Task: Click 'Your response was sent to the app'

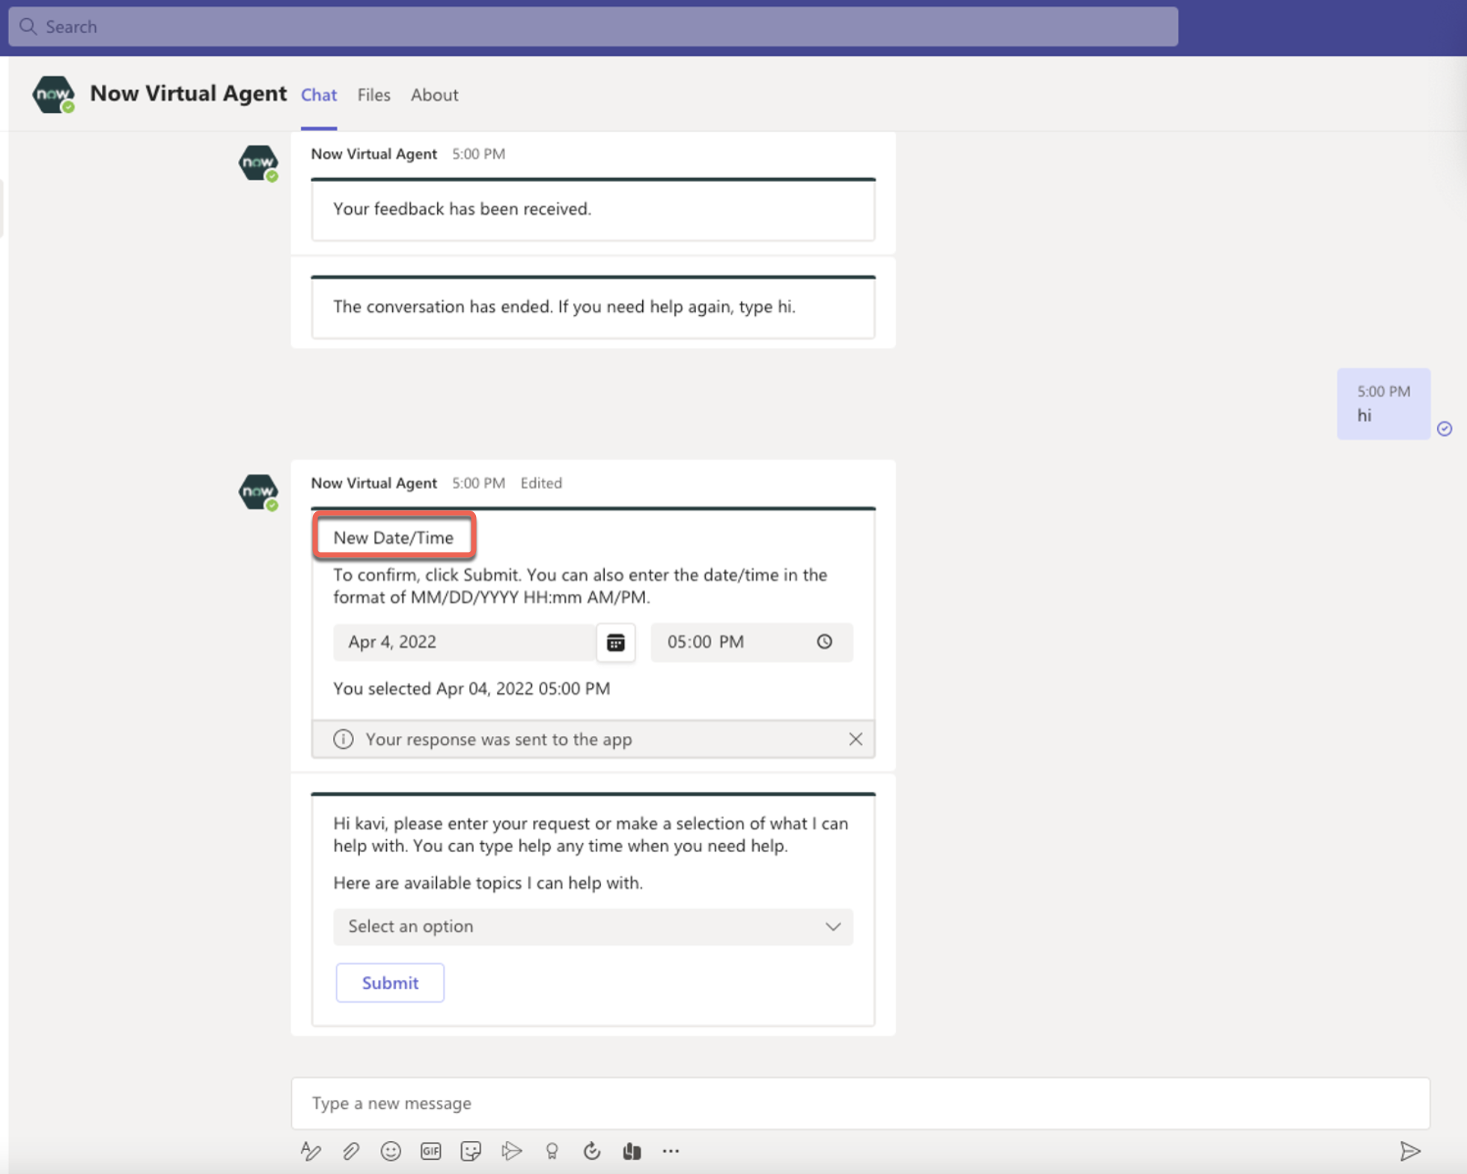Action: (x=498, y=739)
